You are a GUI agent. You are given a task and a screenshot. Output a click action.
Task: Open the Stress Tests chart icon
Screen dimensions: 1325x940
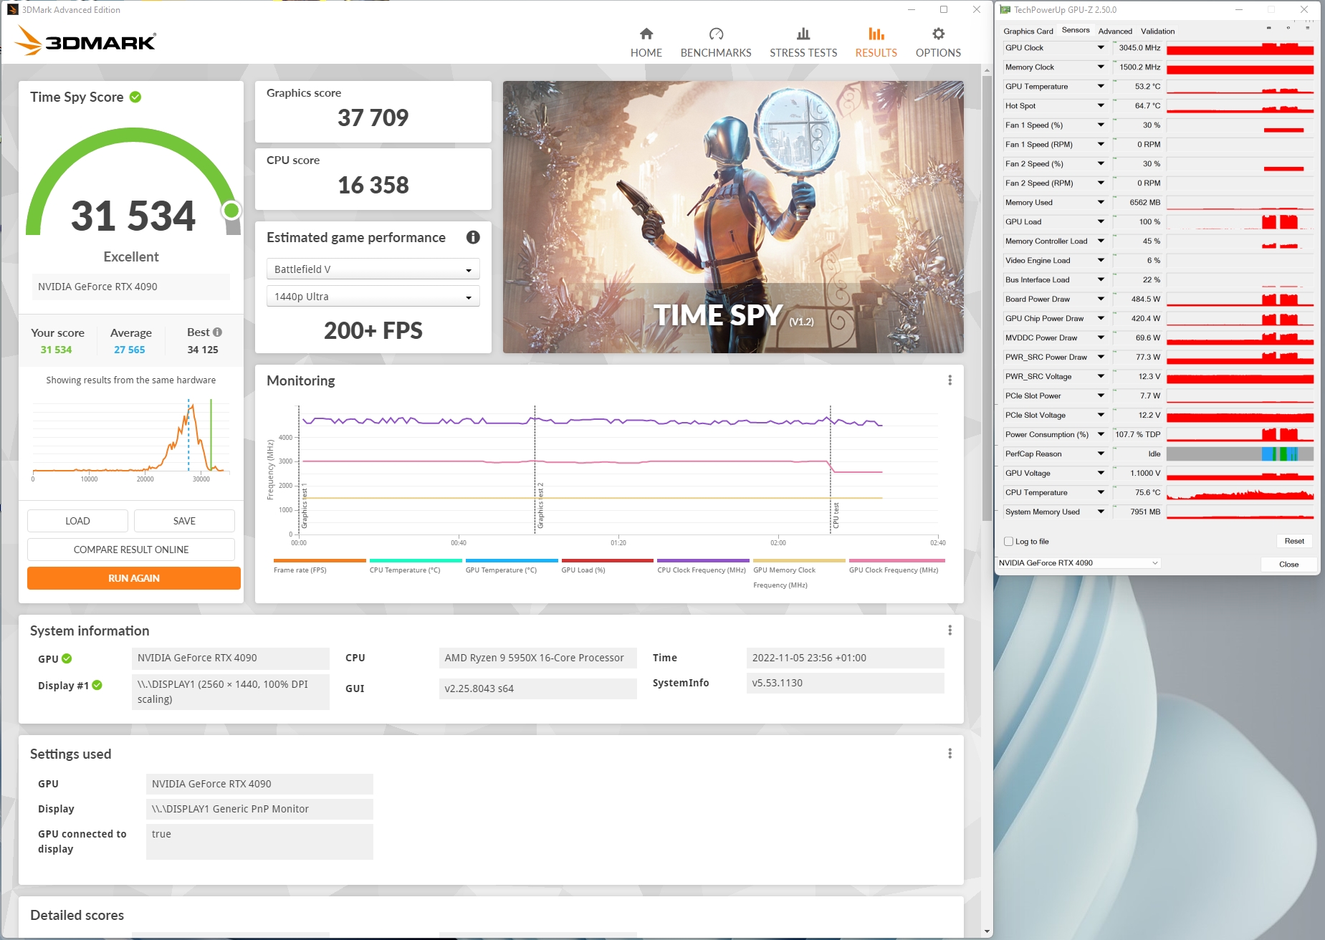coord(803,34)
